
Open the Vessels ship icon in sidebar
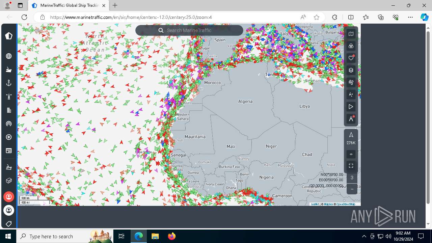click(9, 70)
